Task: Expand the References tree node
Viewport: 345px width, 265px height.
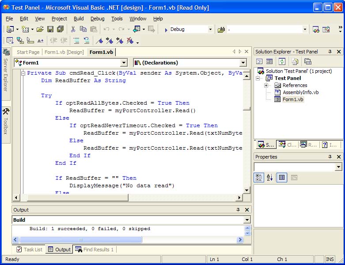Action: pyautogui.click(x=266, y=85)
